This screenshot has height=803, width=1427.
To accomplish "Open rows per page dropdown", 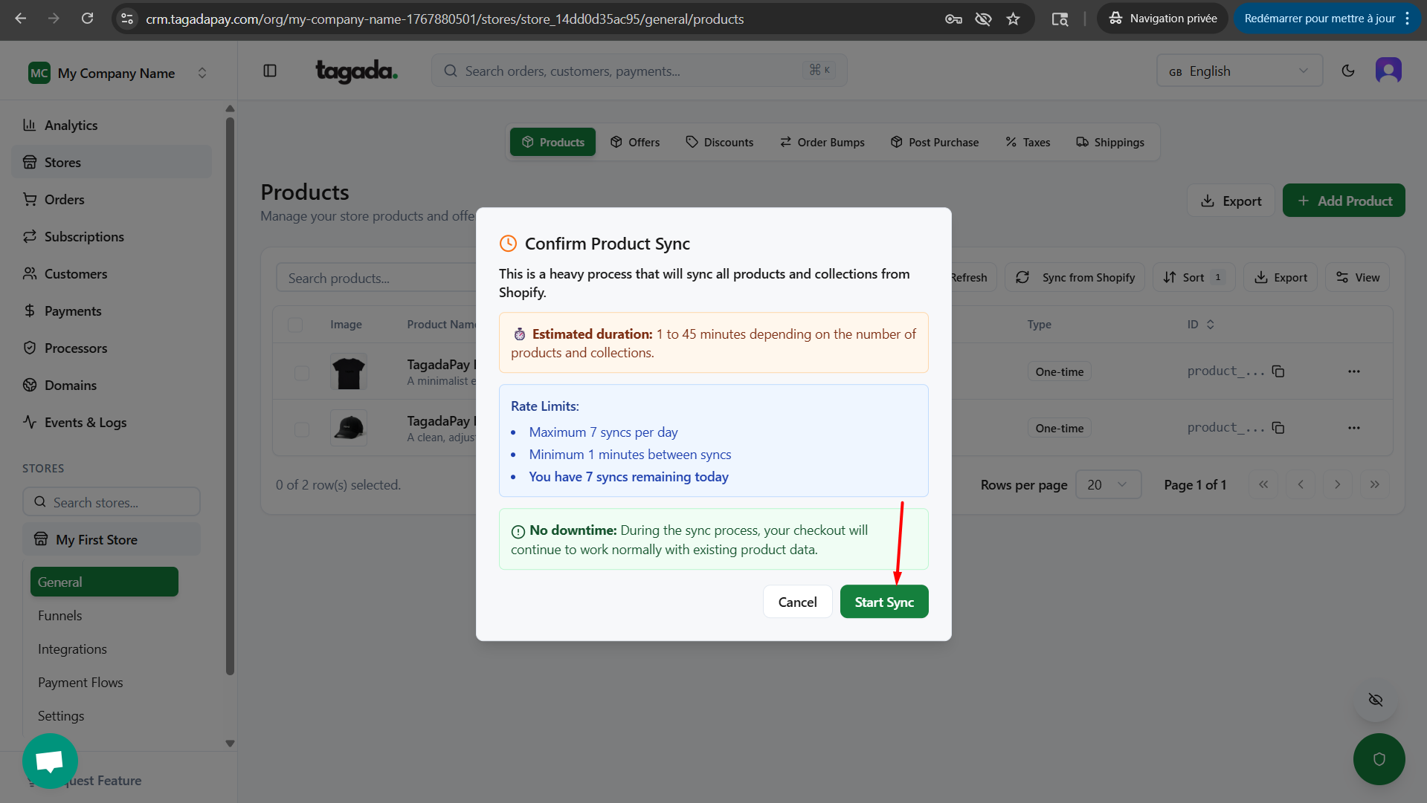I will point(1108,484).
